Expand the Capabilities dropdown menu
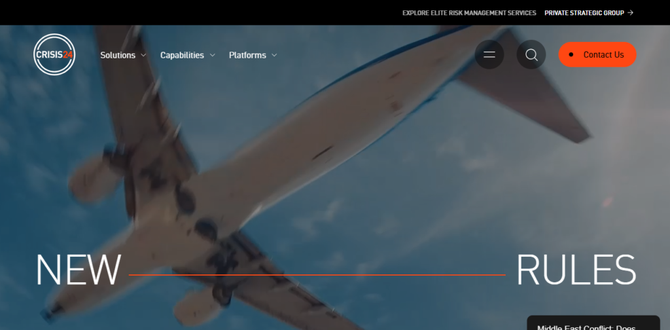This screenshot has width=670, height=330. coord(188,55)
